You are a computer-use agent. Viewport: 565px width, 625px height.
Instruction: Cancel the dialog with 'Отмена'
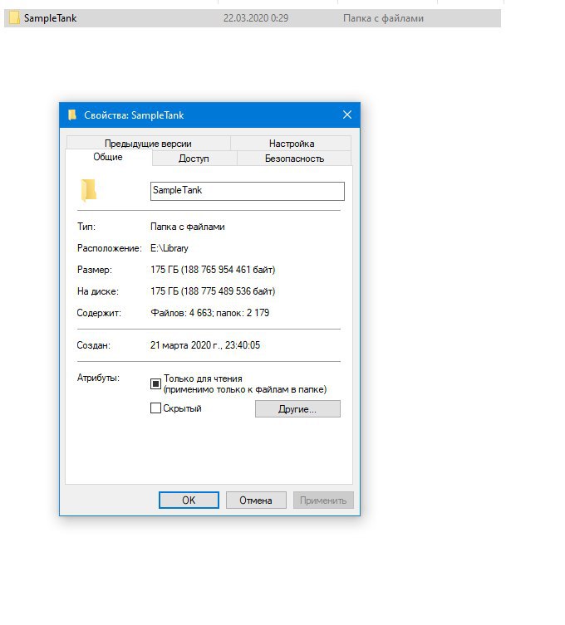256,500
